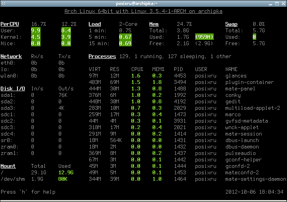
Task: Select the Load section heading
Action: 95,24
